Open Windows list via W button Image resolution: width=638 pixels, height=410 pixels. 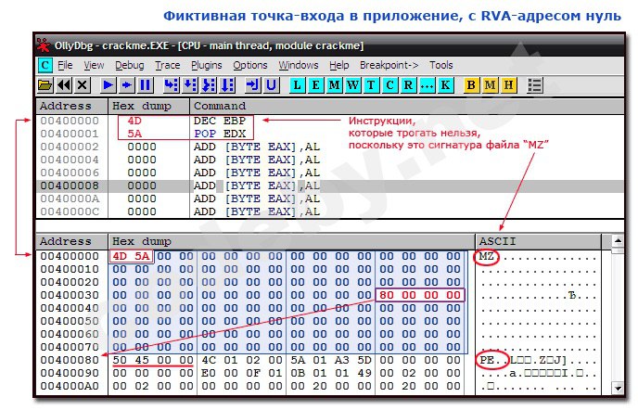(352, 85)
